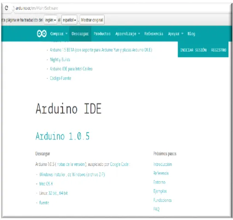Open the Descargar nav item
The image size is (233, 220).
80,34
